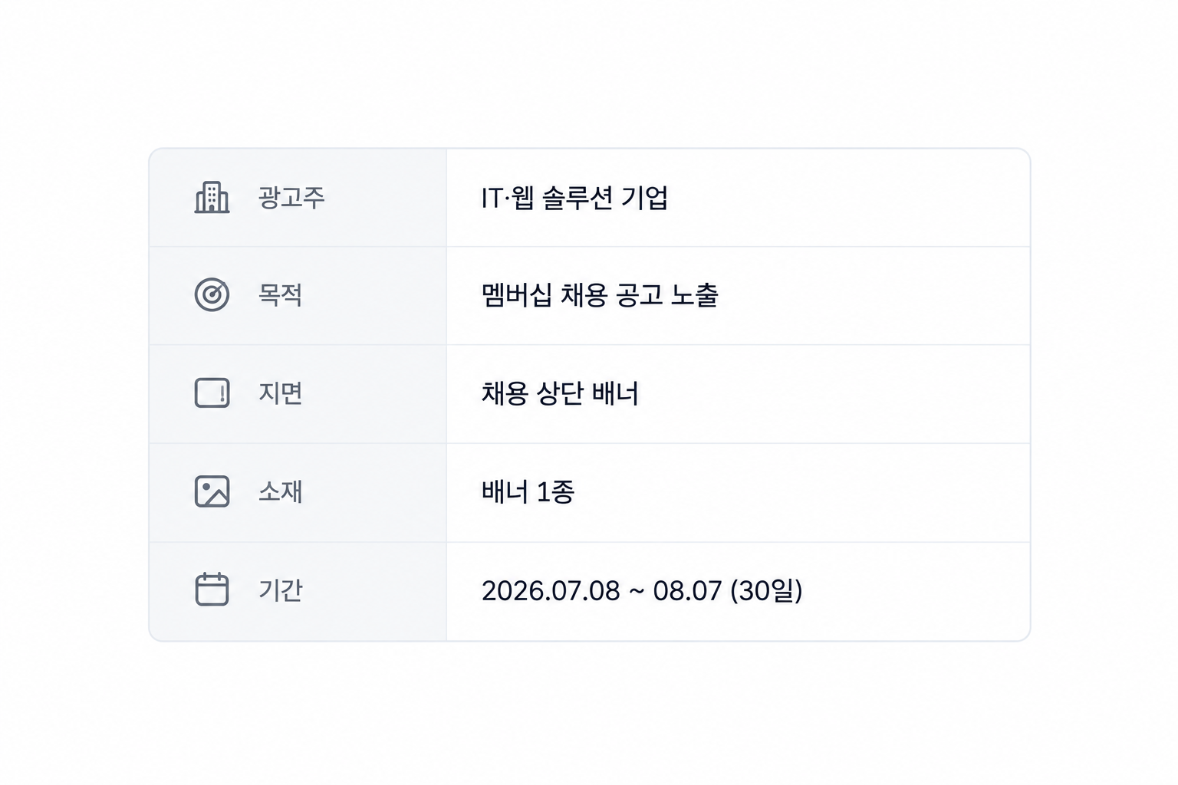Select the 광고주 label
This screenshot has height=785, width=1178.
[291, 198]
